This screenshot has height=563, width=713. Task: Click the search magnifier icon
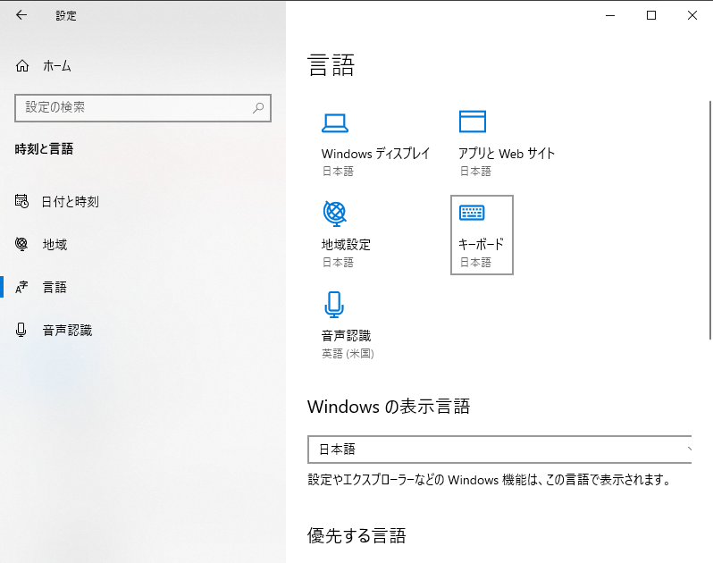coord(258,108)
